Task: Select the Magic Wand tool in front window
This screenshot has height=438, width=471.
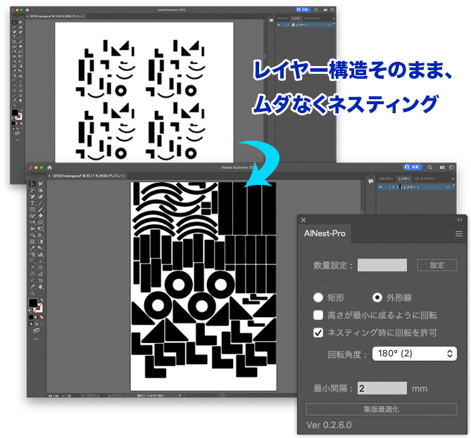Action: click(32, 191)
